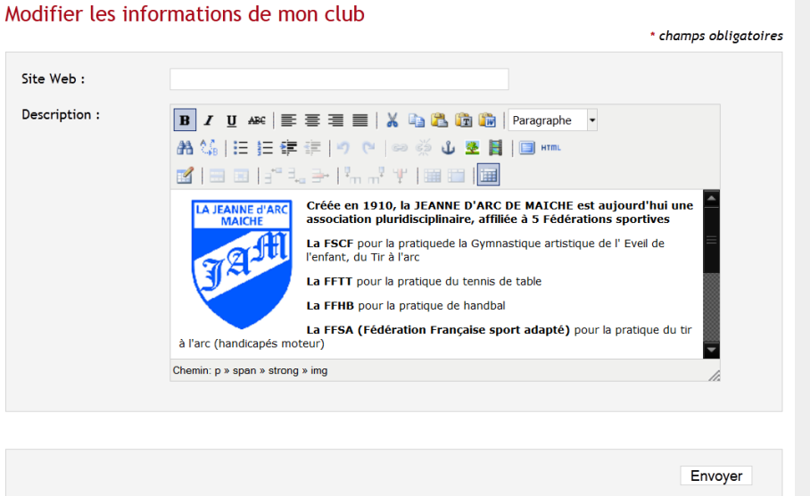Viewport: 810px width, 496px height.
Task: Toggle italic formatting
Action: [x=208, y=120]
